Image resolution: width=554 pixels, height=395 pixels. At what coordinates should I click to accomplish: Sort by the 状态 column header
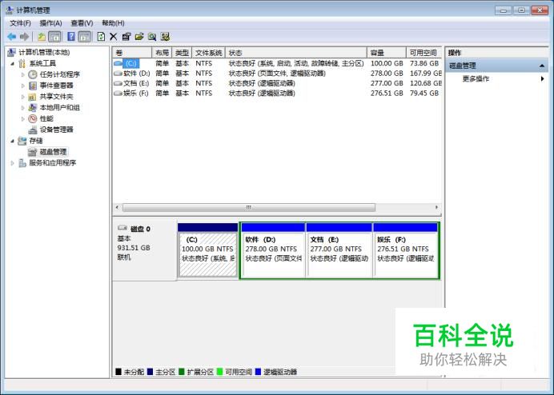(x=296, y=53)
